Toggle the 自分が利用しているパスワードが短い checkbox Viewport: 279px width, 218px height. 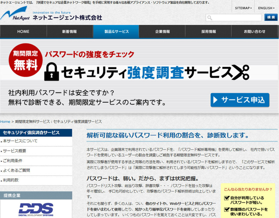click(226, 198)
